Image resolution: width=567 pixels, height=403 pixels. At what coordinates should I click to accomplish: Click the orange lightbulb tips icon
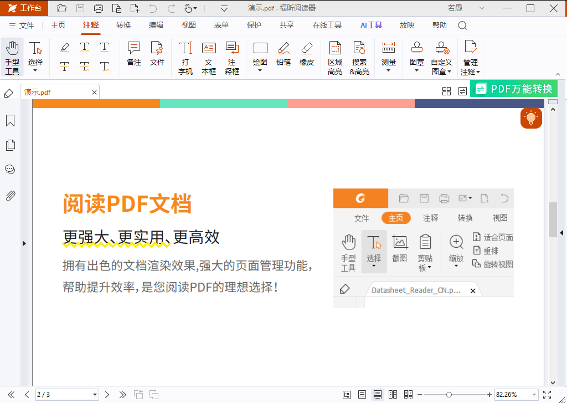coord(531,118)
